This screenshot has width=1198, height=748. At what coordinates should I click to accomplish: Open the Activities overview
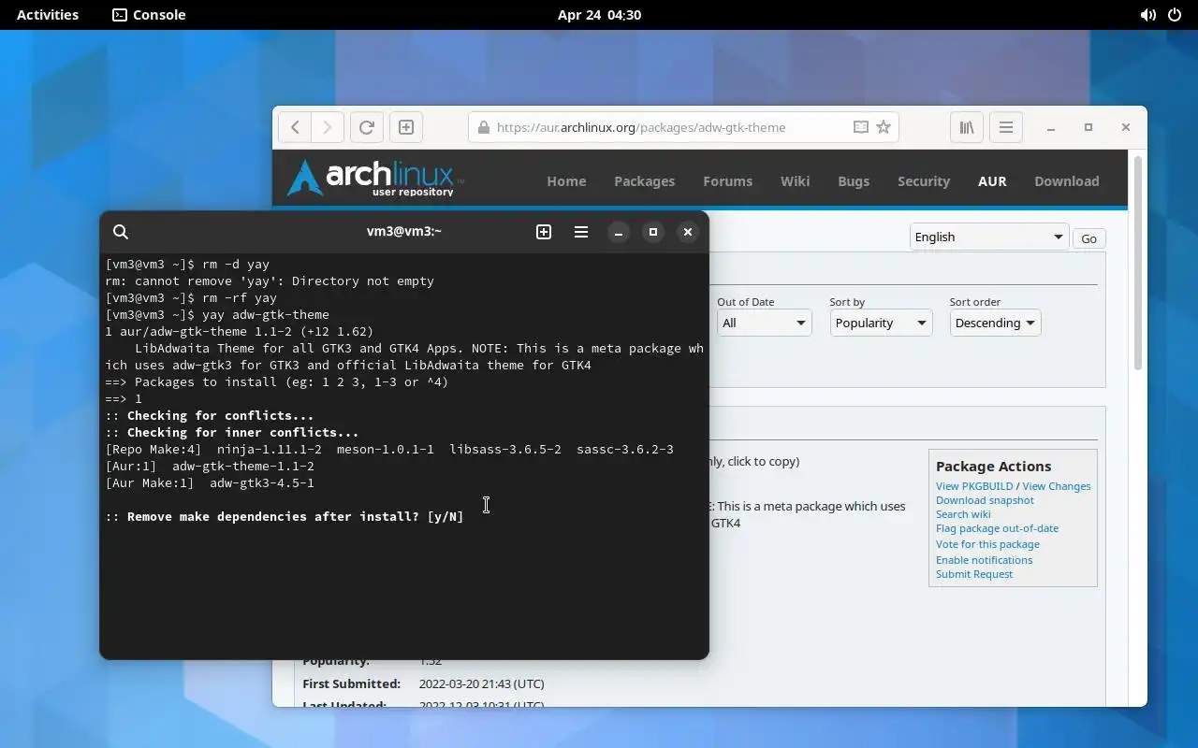pyautogui.click(x=48, y=15)
